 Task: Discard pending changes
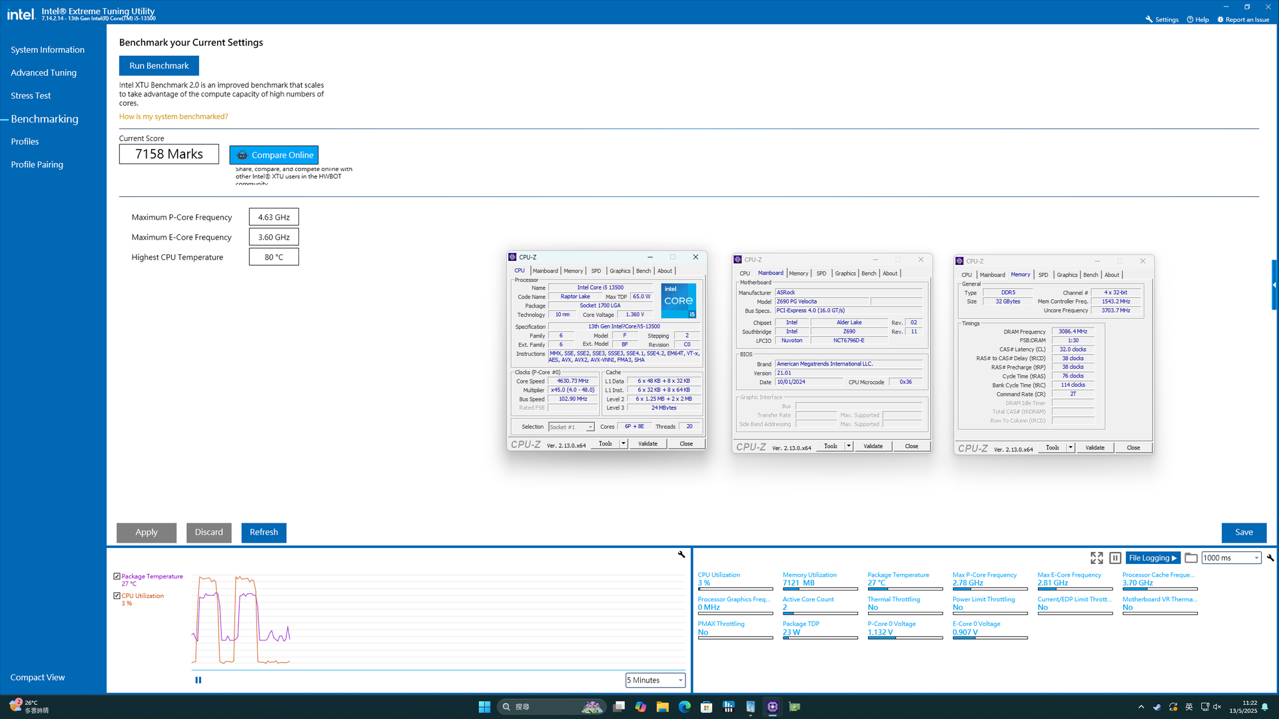click(x=209, y=532)
